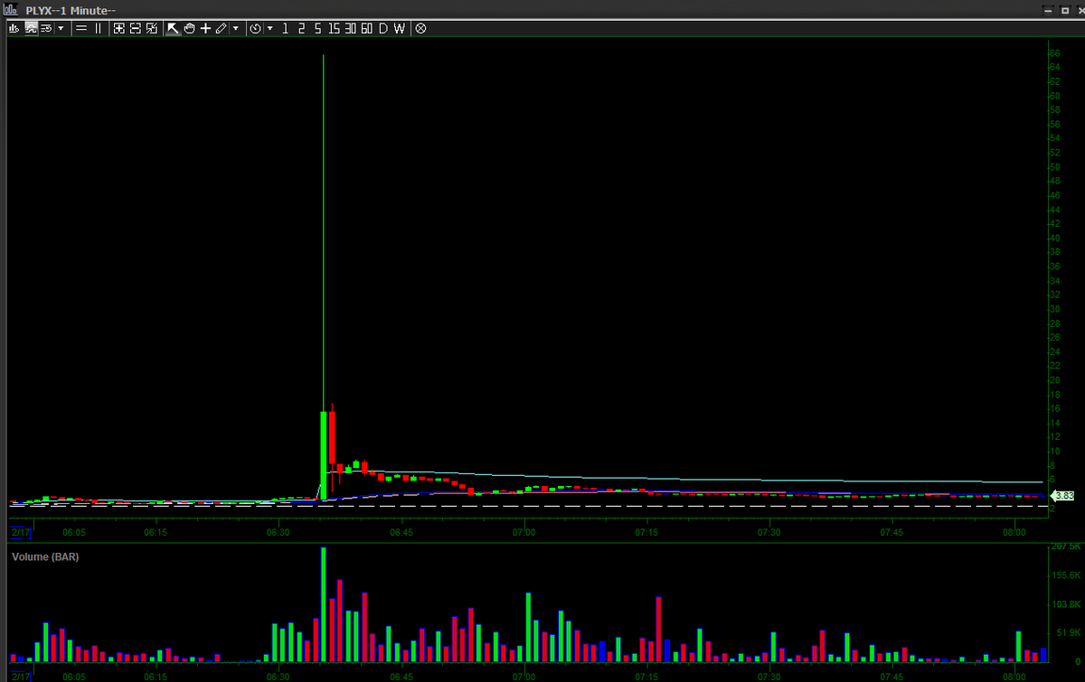Image resolution: width=1085 pixels, height=682 pixels.
Task: Select the line chart style icon
Action: pyautogui.click(x=30, y=28)
